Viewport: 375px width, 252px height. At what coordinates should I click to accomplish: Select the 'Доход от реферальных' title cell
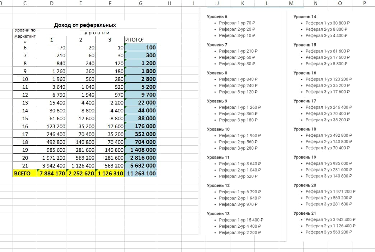coord(85,25)
